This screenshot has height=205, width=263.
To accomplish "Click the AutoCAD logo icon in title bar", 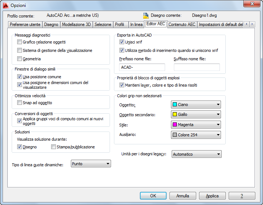I will coord(5,5).
